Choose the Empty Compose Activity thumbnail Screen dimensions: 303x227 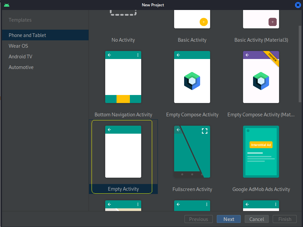tap(192, 77)
